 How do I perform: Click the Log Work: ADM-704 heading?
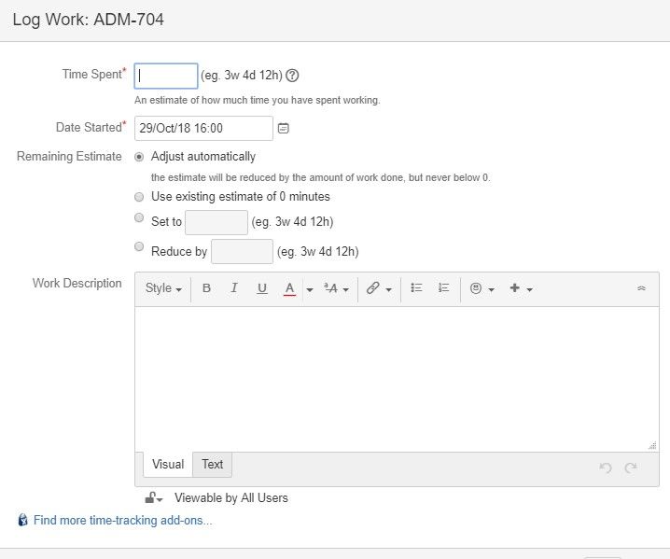tap(89, 20)
